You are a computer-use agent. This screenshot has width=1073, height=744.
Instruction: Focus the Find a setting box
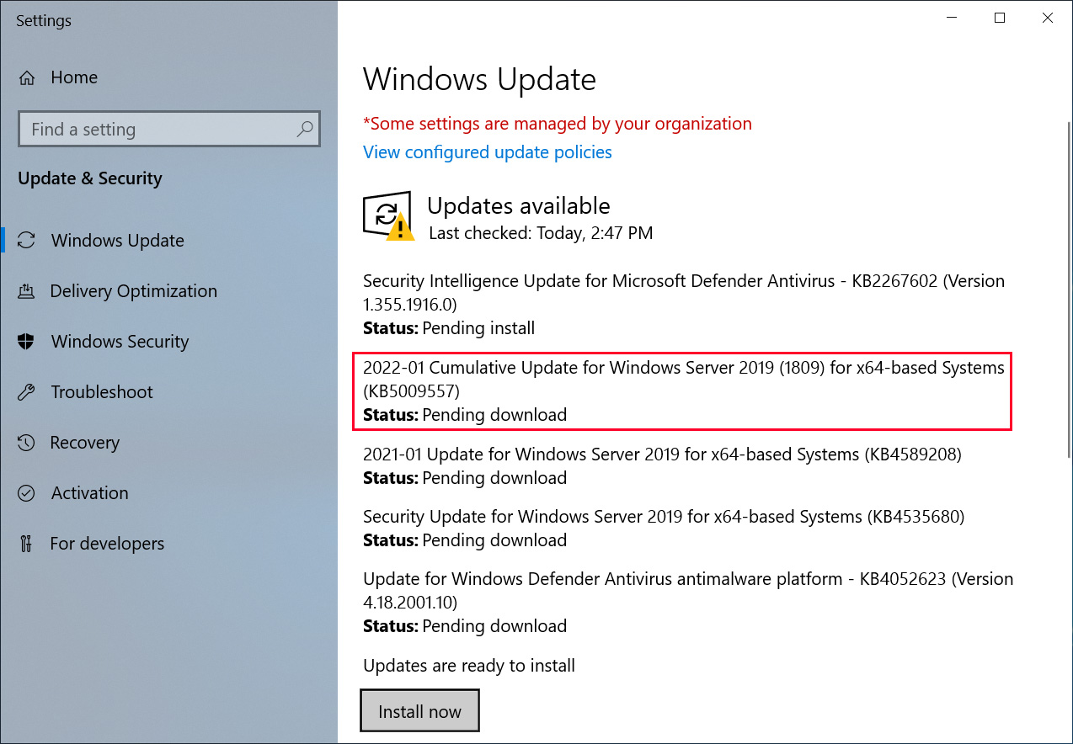[x=168, y=129]
